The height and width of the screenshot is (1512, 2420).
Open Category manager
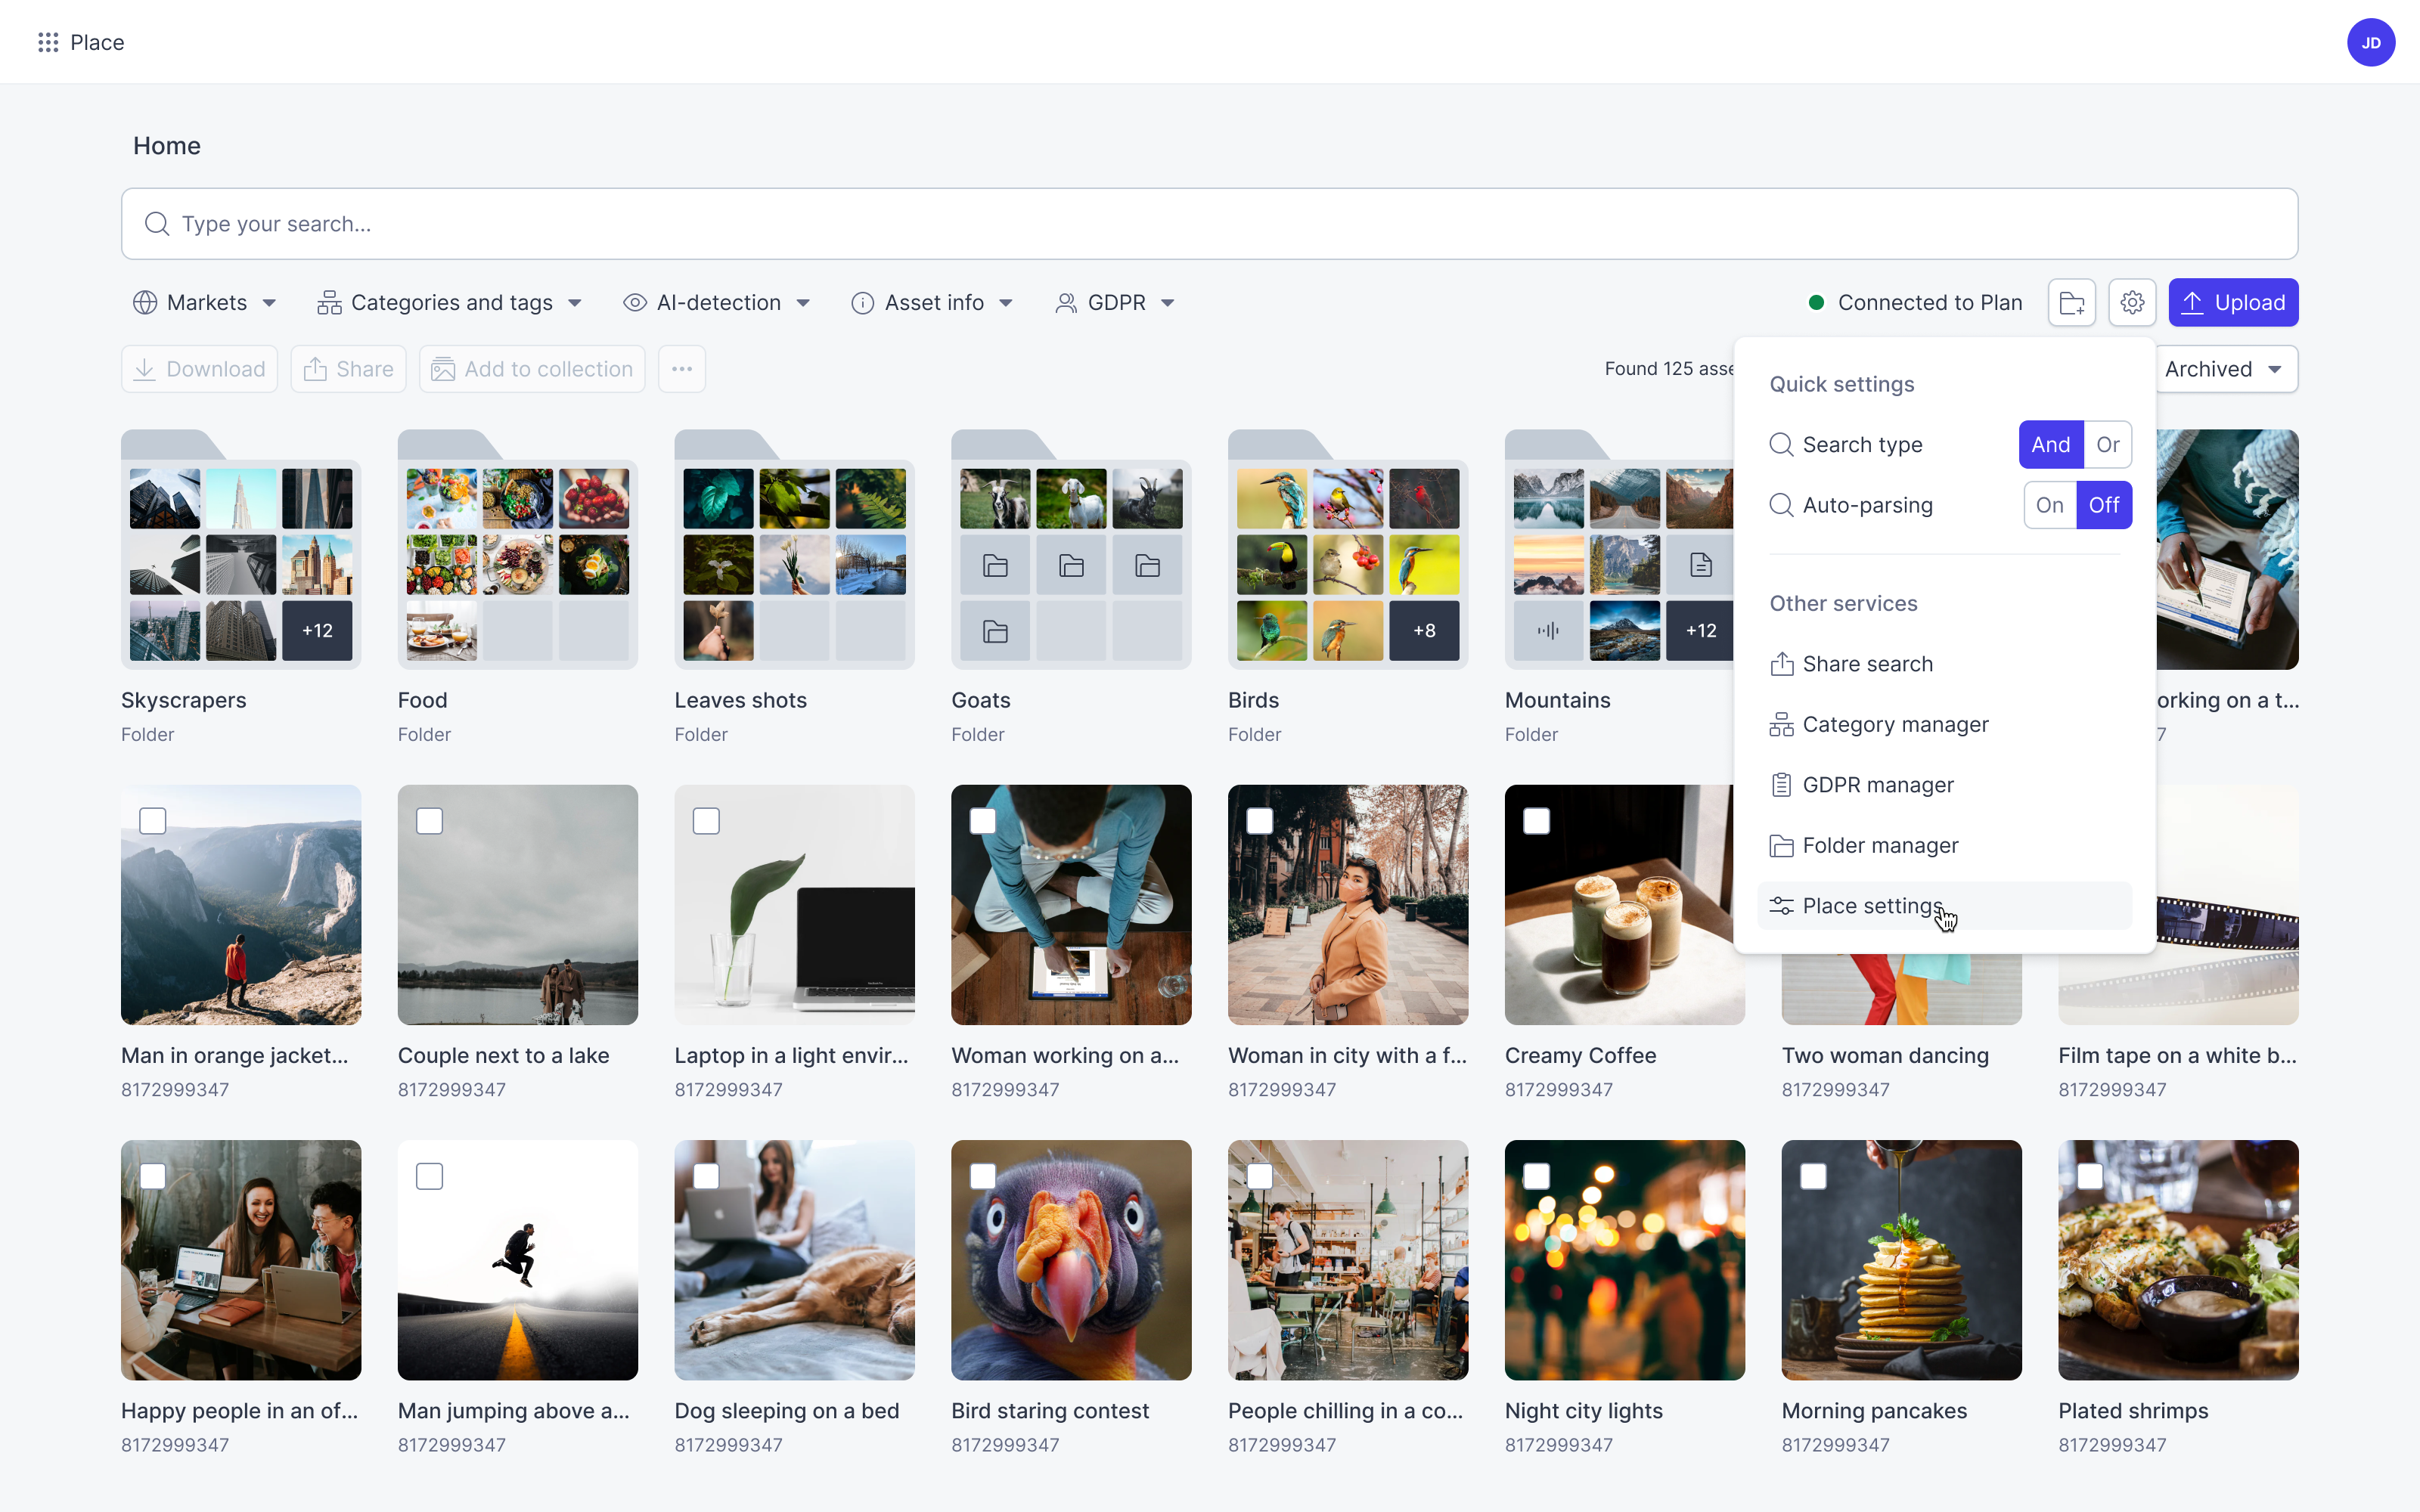coord(1944,725)
